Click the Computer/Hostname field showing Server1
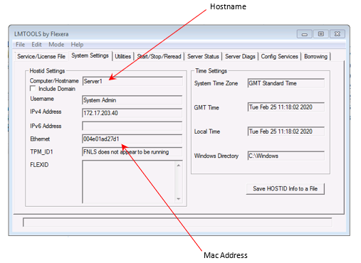Screen dimensions: 361x263 (x=132, y=81)
